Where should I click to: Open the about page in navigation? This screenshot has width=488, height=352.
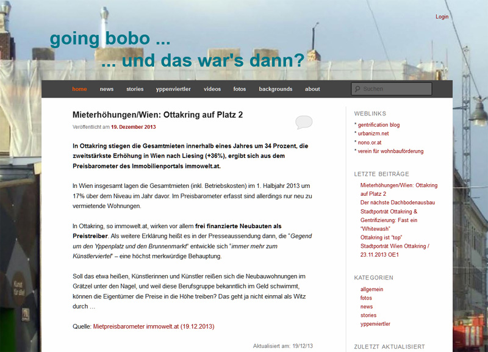coord(312,89)
